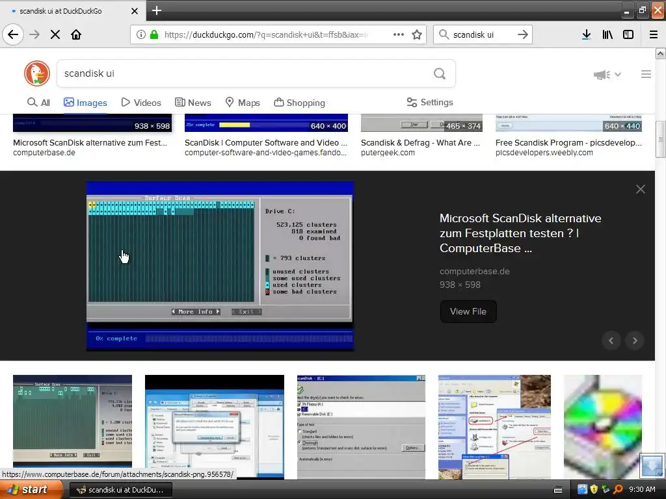
Task: Show the next image in detail panel
Action: pyautogui.click(x=635, y=340)
